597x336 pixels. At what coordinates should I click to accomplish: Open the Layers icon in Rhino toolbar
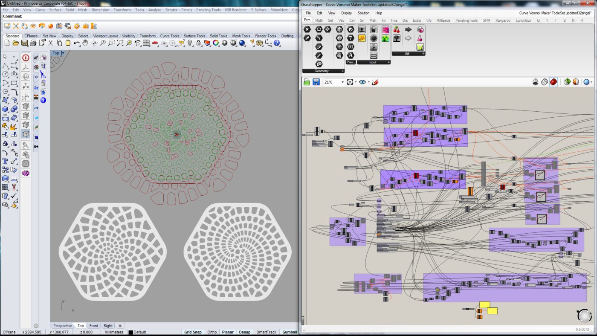207,43
